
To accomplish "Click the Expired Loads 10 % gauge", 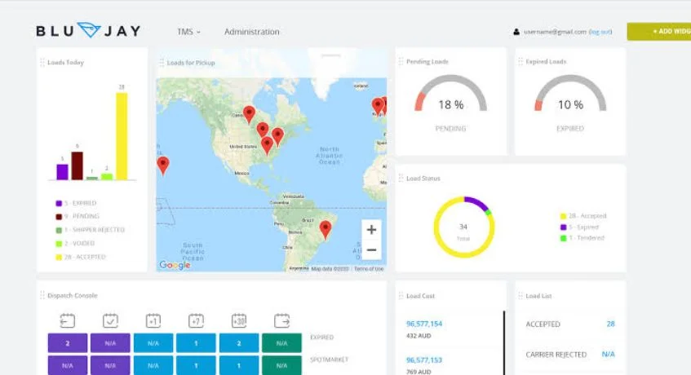I will coord(570,93).
